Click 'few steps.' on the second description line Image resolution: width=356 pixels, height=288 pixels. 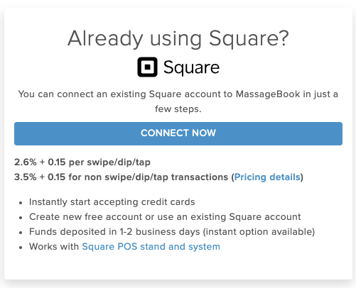tap(178, 109)
